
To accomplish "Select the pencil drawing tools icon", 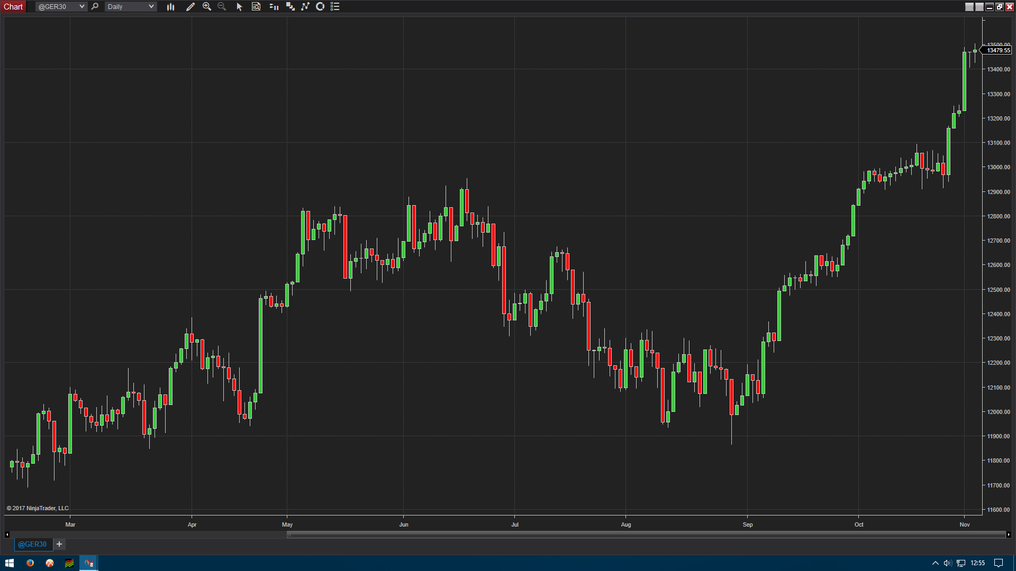I will coord(190,7).
